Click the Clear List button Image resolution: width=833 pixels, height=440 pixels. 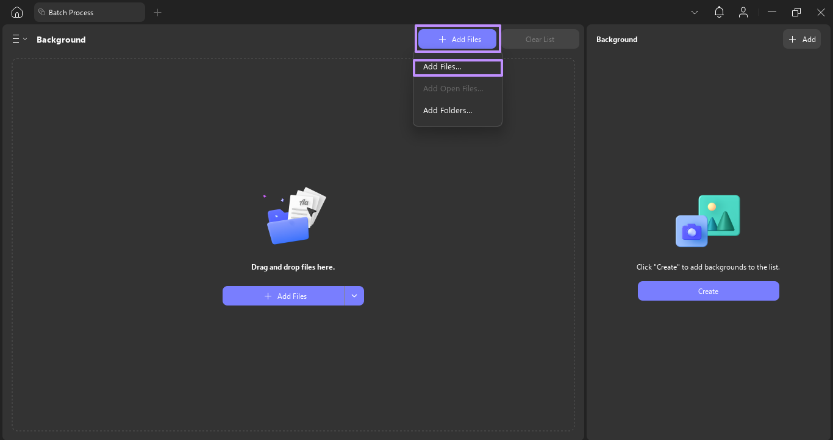540,38
